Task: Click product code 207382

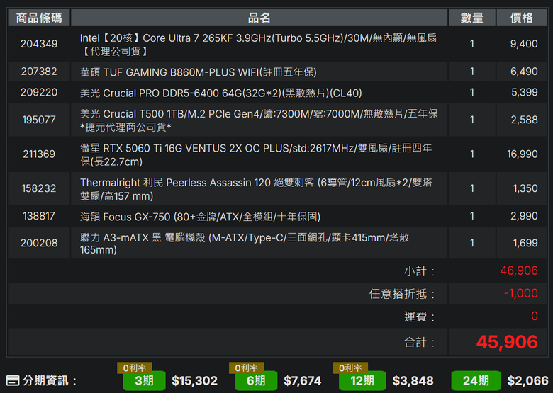Action: point(39,72)
